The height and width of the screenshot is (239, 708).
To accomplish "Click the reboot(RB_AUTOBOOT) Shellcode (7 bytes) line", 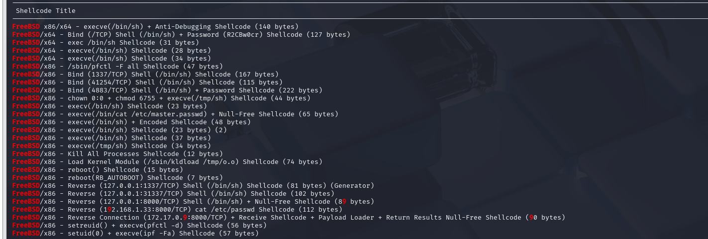I will (x=117, y=177).
